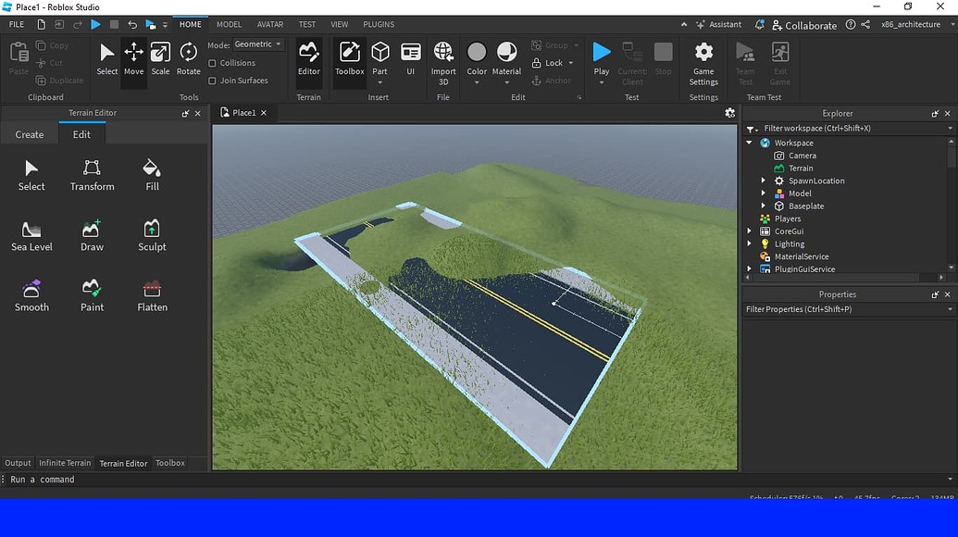Undock the Explorer panel

935,114
